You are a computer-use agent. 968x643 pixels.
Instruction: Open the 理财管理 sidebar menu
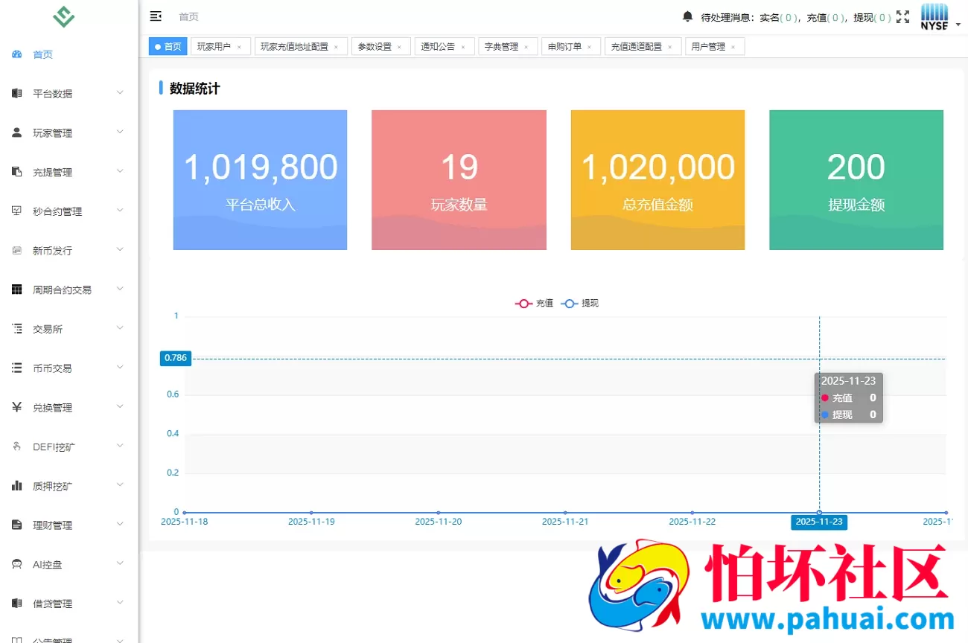pyautogui.click(x=69, y=525)
